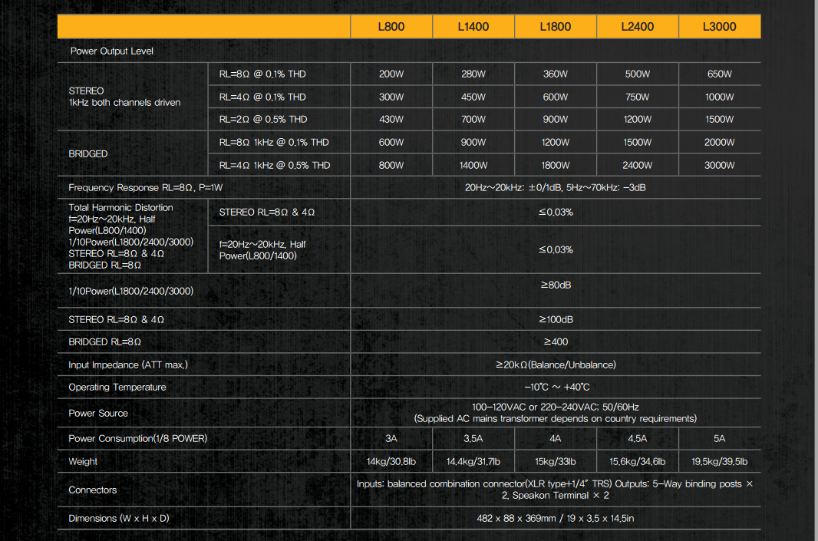Select the Connectors row label
This screenshot has width=818, height=541.
point(93,490)
